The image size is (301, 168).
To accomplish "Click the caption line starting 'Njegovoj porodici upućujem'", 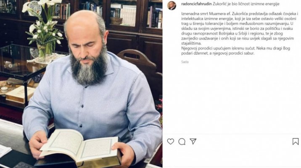I will point(235,48).
